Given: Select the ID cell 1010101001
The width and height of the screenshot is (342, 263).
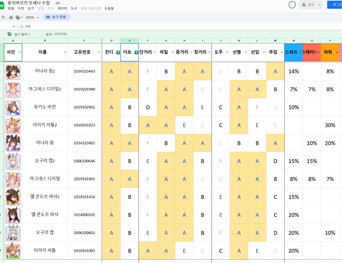Looking at the screenshot, I should pos(84,251).
